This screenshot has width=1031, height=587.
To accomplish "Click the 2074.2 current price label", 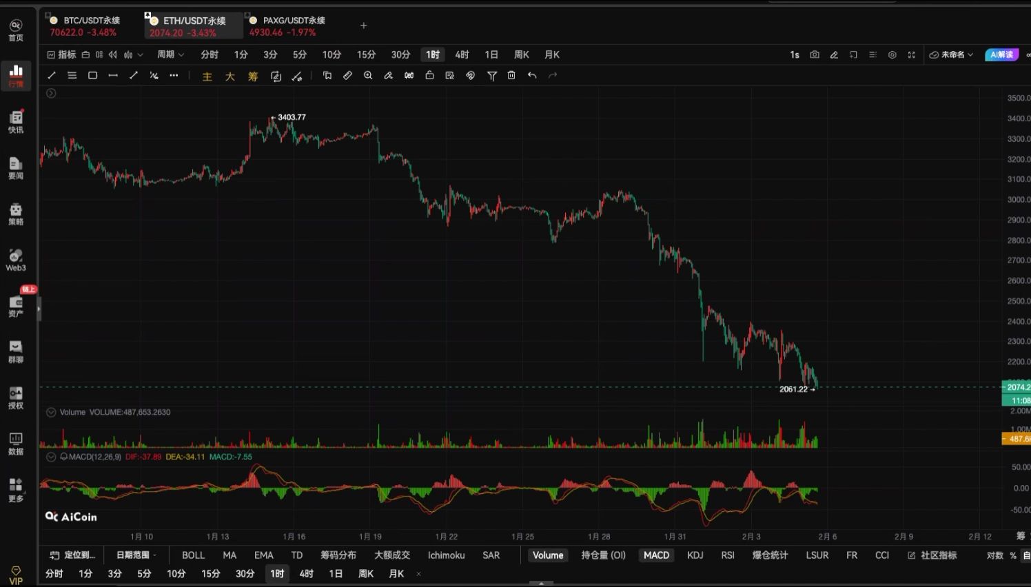I will [1017, 387].
